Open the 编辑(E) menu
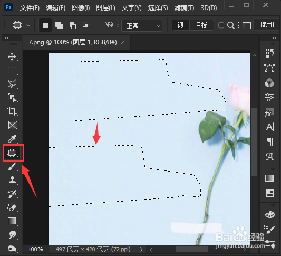 pyautogui.click(x=55, y=8)
